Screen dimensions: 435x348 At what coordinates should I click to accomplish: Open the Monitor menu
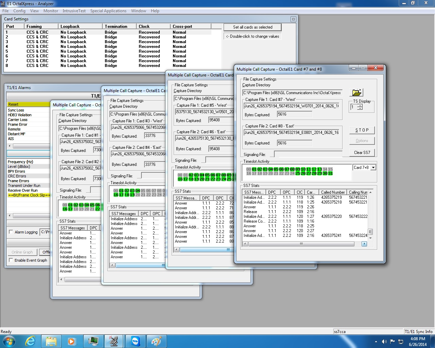tap(51, 11)
